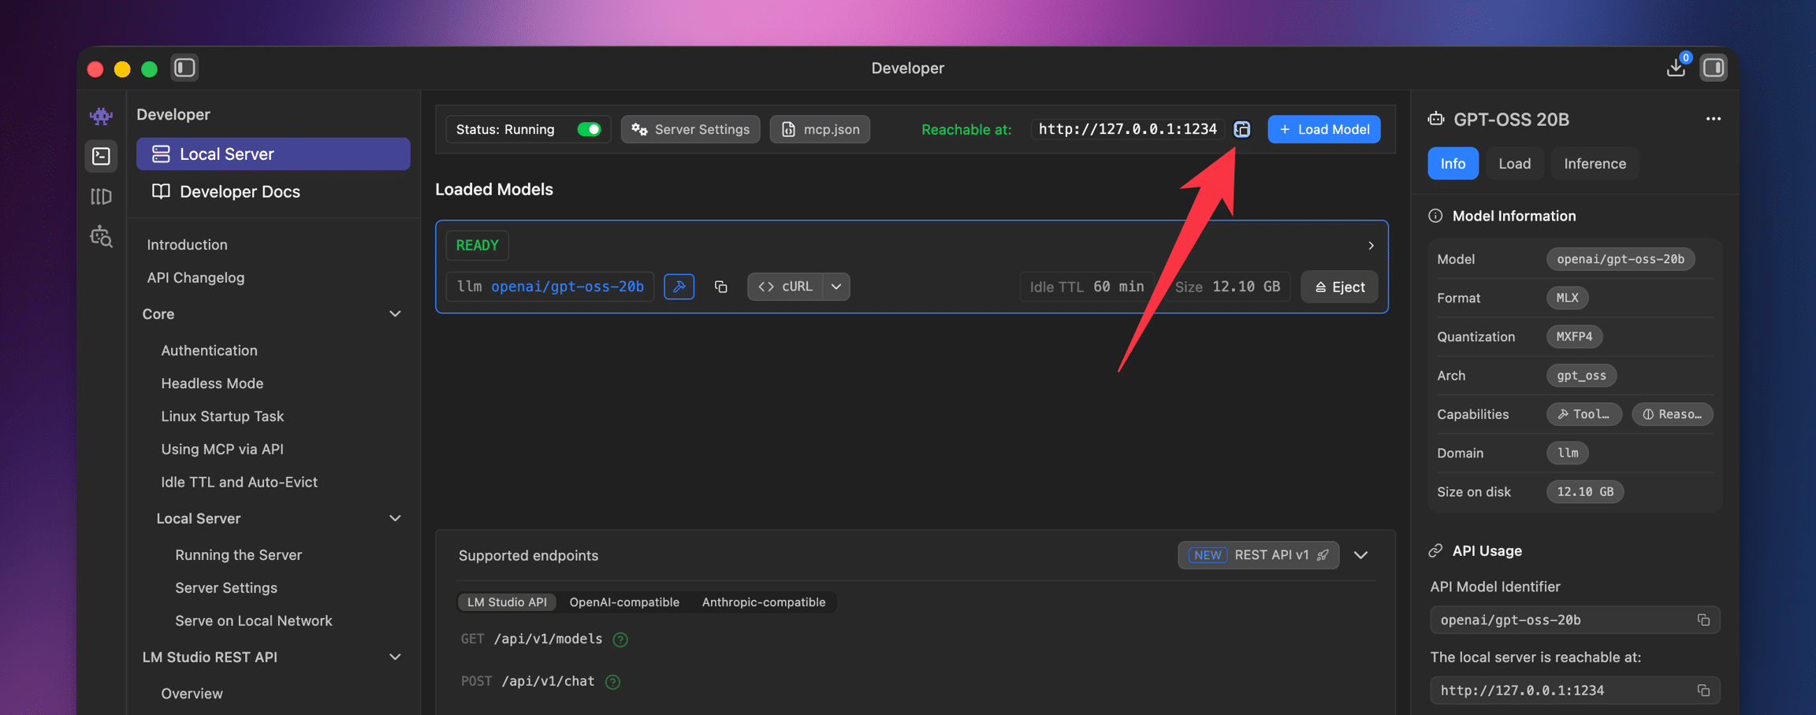Viewport: 1816px width, 715px height.
Task: Toggle the server Status Running switch
Action: coord(589,129)
